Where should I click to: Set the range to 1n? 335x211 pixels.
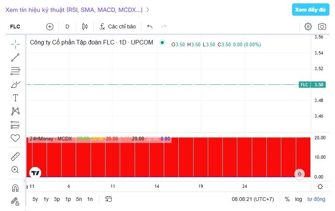[90, 199]
